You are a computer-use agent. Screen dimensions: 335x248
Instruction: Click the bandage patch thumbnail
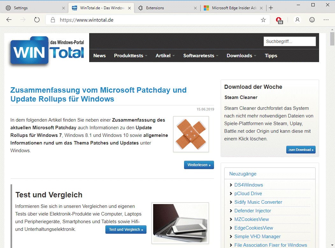coord(191,134)
